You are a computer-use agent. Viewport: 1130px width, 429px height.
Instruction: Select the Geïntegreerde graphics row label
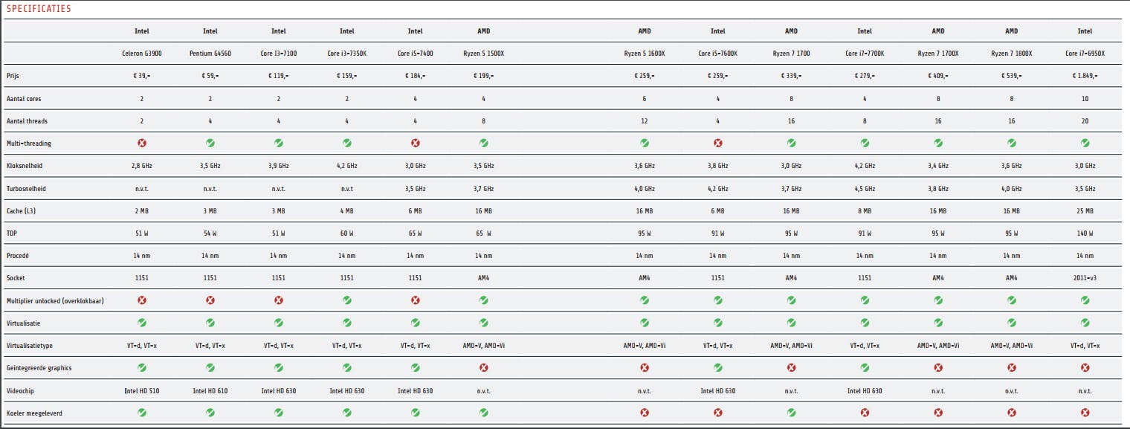point(39,368)
